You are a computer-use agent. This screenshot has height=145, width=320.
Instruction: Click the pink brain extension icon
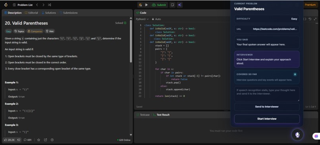tap(316, 136)
